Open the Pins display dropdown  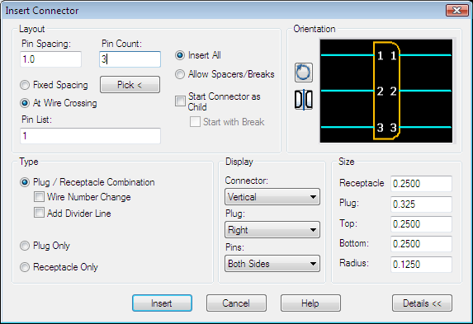[272, 264]
